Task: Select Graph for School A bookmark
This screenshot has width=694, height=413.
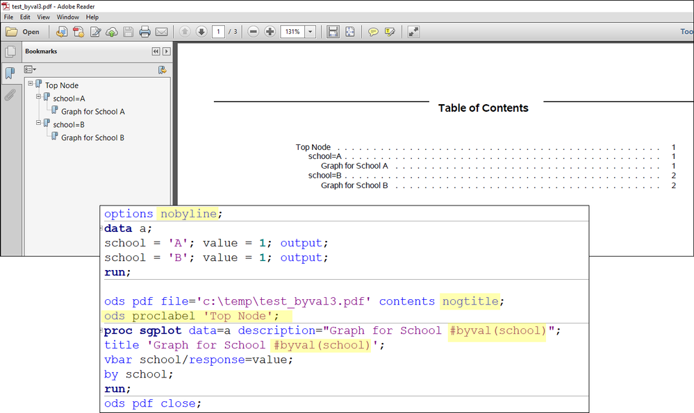Action: (93, 112)
